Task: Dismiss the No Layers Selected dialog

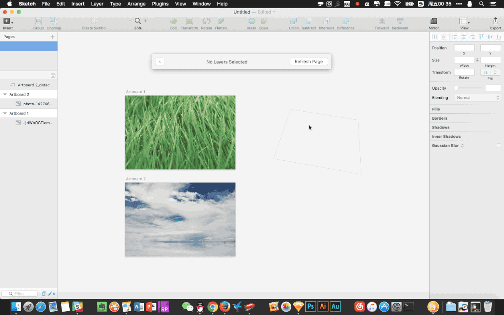Action: [159, 62]
